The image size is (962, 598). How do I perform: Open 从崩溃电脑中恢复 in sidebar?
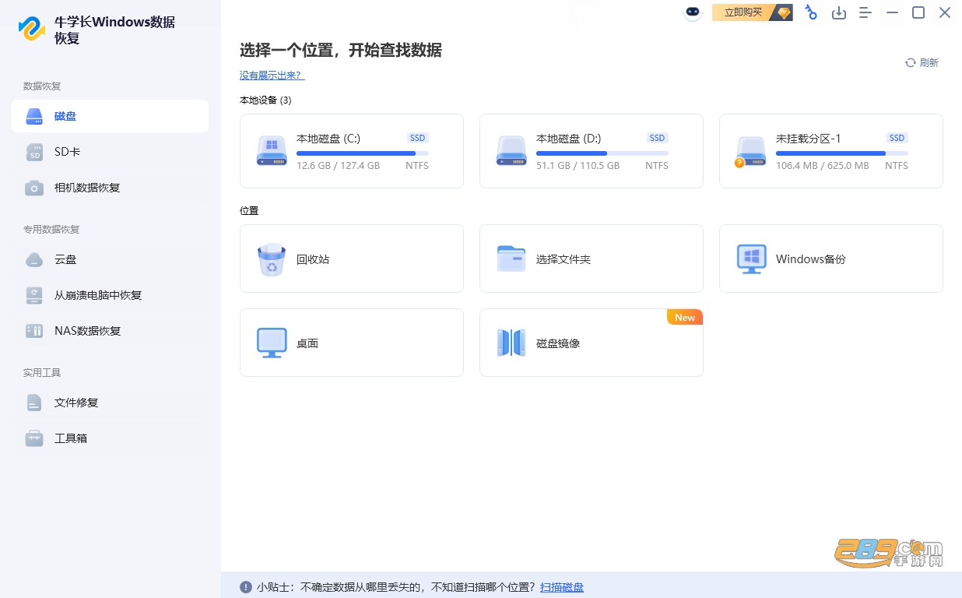click(110, 295)
